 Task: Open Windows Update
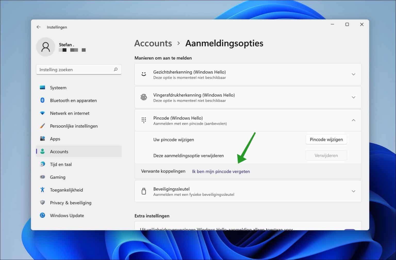67,215
